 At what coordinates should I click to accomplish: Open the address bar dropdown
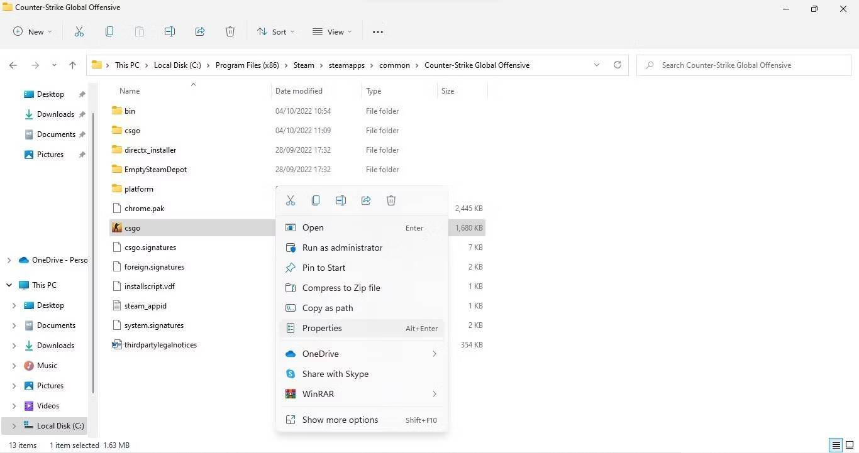point(596,65)
